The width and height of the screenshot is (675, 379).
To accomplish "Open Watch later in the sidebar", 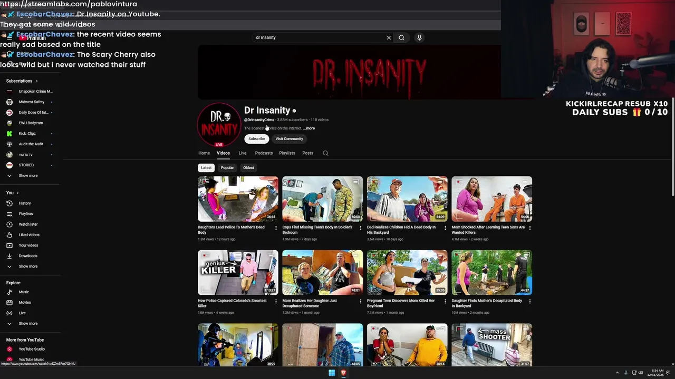I will (28, 224).
